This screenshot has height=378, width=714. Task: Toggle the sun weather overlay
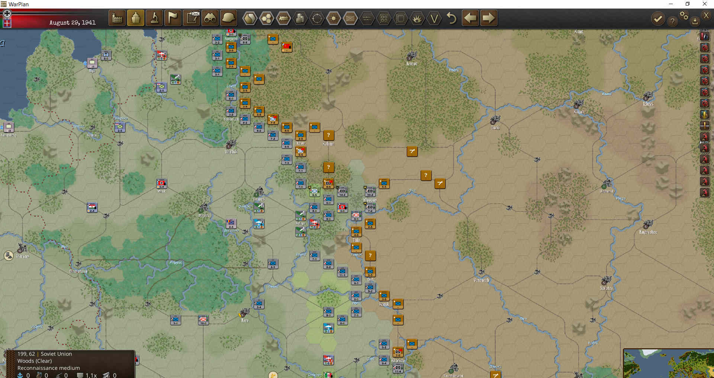[334, 18]
